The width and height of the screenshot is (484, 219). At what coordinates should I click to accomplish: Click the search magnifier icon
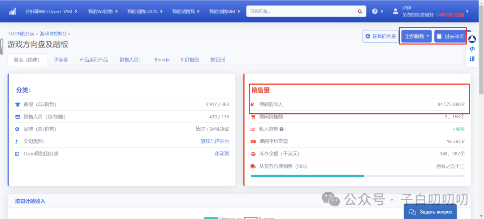pyautogui.click(x=360, y=11)
